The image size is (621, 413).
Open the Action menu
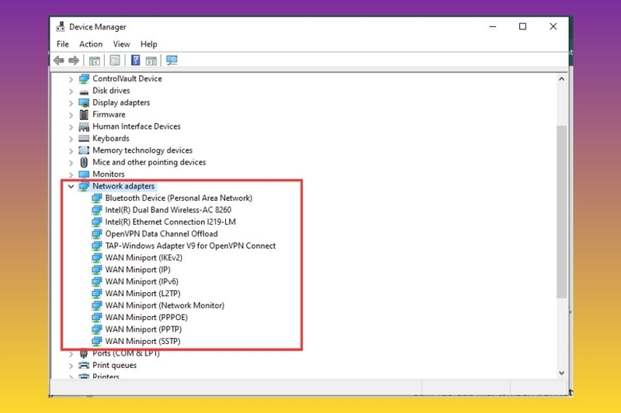point(91,44)
